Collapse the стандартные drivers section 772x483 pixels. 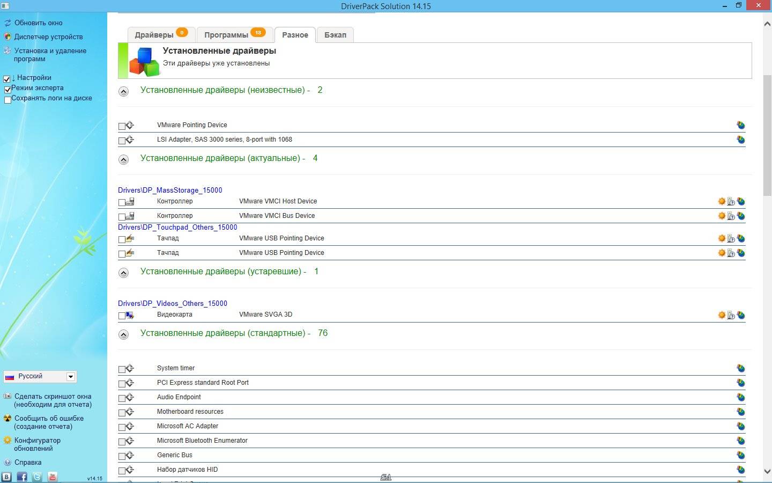pos(123,334)
